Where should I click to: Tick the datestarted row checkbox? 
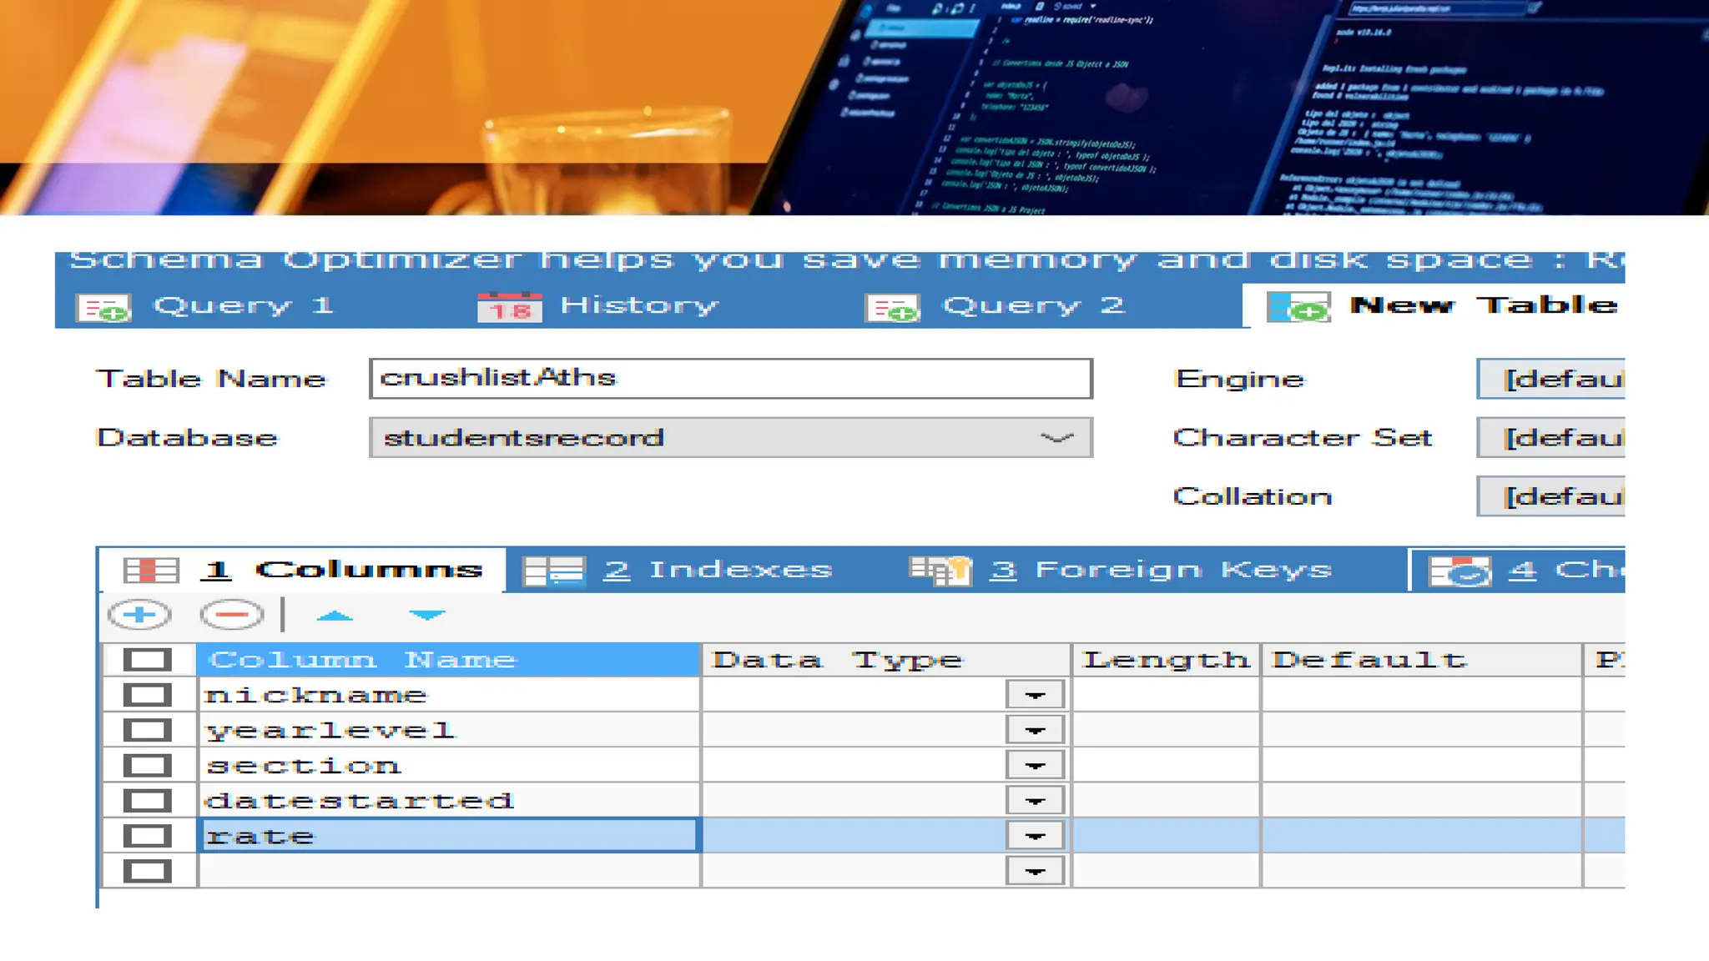point(147,801)
